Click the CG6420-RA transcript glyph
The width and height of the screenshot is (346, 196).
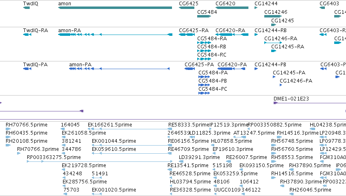[232, 35]
